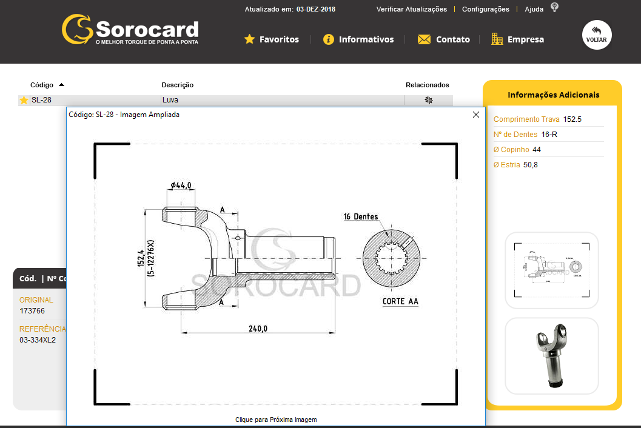Click the Empresa building icon

coord(497,39)
